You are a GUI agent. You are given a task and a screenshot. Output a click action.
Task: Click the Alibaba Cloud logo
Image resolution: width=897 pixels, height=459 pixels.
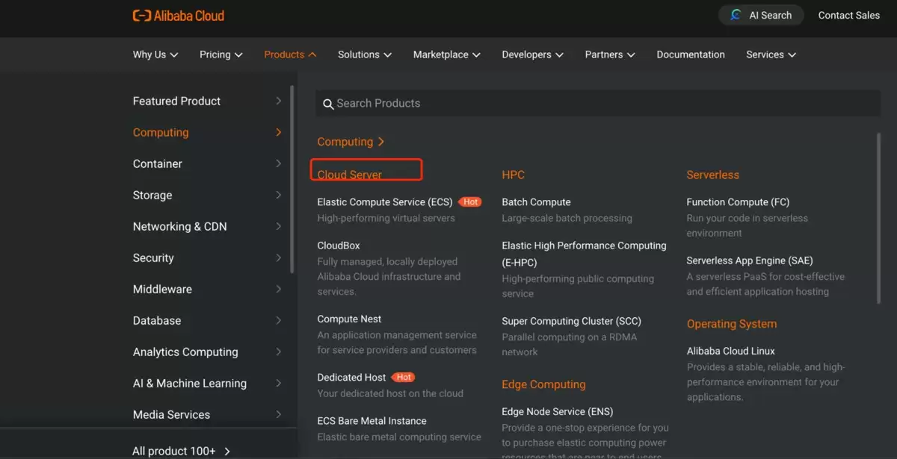[178, 16]
